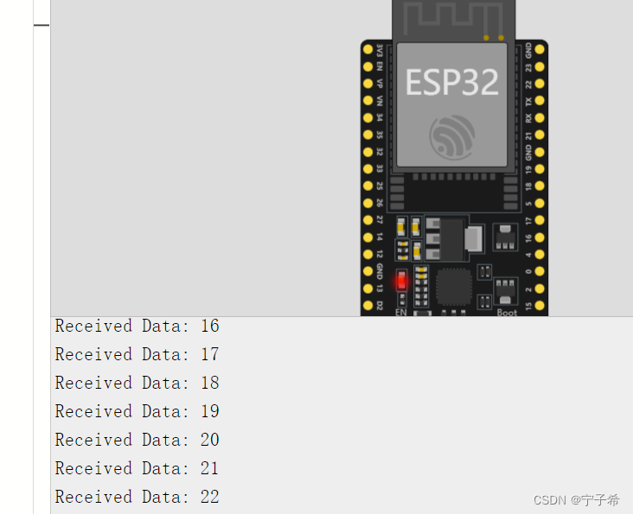Click GPIO pin 25

[368, 186]
